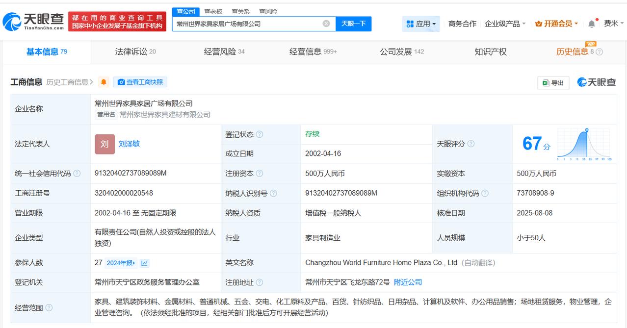Click the 小于50人 staff size value

click(x=531, y=238)
